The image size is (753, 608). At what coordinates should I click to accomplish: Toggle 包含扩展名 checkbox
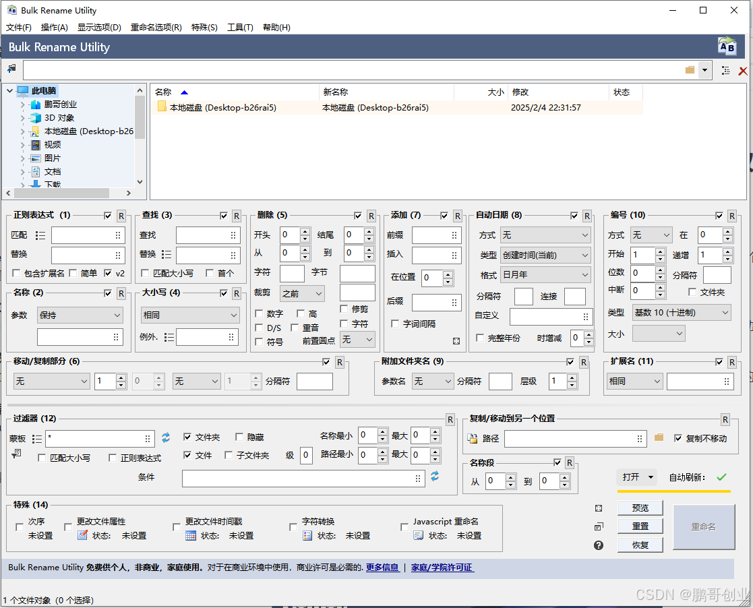[16, 273]
